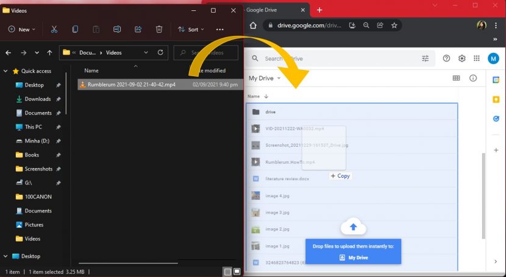
Task: Refresh the Videos folder view
Action: point(160,52)
